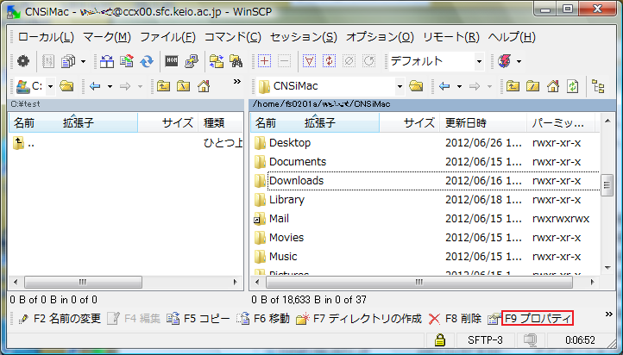Toggle the remote directory tree icon

tap(596, 86)
